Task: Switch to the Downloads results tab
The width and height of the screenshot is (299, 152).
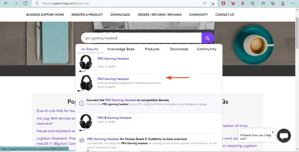Action: (x=179, y=49)
